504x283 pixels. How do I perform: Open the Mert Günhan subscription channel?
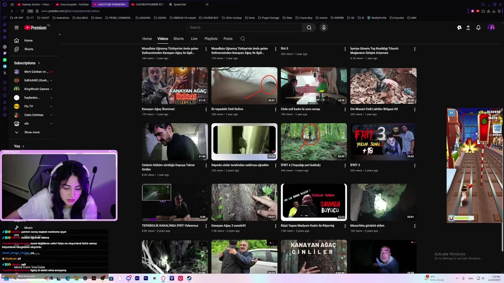click(34, 72)
